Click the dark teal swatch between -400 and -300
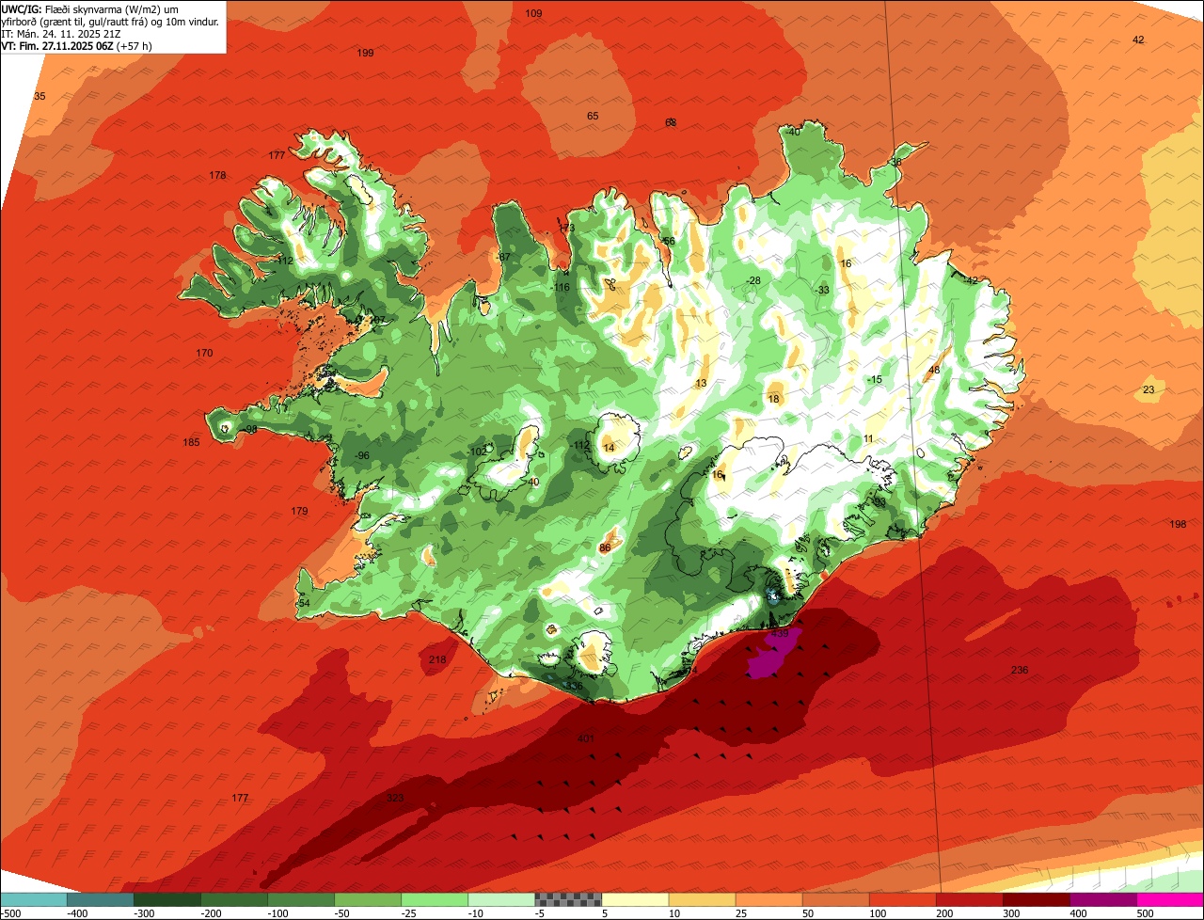Screen dimensions: 1204x920 click(x=100, y=899)
